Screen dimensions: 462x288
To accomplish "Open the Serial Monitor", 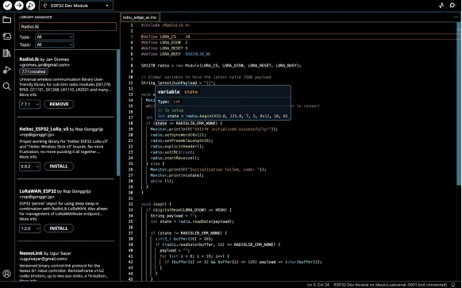I will click(x=452, y=6).
